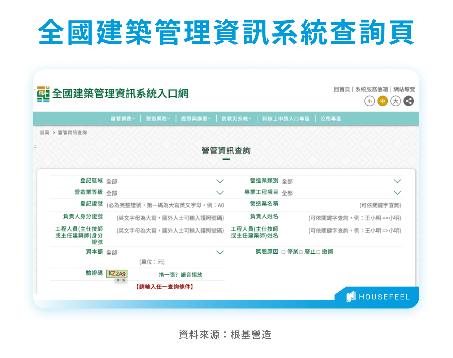Check the 廢止 checkbox
Image resolution: width=453 pixels, height=358 pixels.
(x=301, y=252)
